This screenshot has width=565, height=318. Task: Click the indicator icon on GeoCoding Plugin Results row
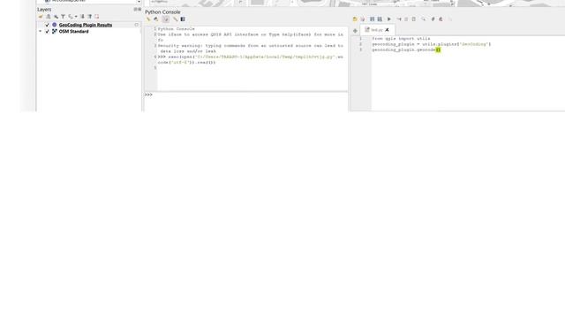(137, 25)
